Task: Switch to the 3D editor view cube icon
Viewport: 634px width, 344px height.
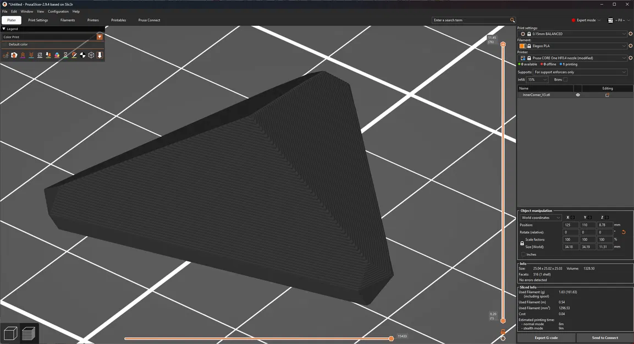Action: point(10,334)
